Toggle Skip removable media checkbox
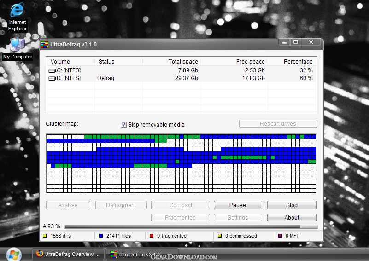Screen dimensions: 369x261 coord(123,125)
